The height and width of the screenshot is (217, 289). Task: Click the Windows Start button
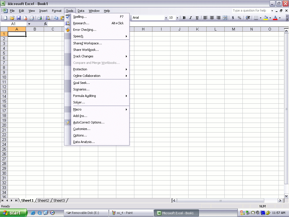(14, 213)
